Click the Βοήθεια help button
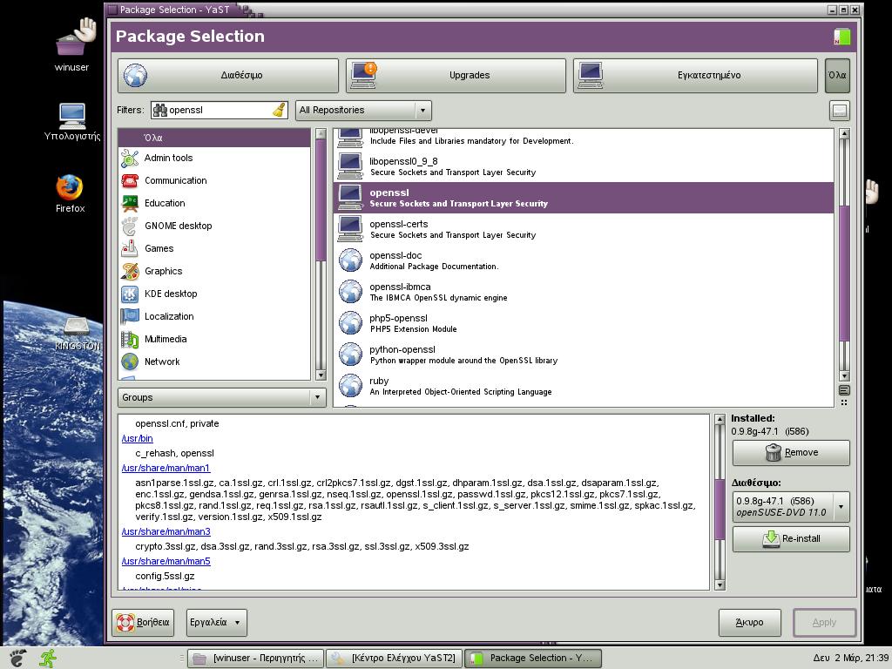The height and width of the screenshot is (669, 892). pyautogui.click(x=144, y=622)
